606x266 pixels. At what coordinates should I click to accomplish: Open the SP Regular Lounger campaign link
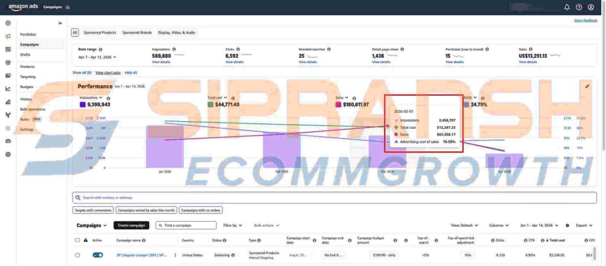pos(143,255)
